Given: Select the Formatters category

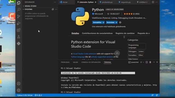Looking at the screenshot, I should tap(132, 55).
